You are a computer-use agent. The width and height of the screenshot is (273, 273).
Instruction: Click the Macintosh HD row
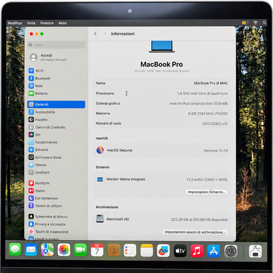tap(162, 219)
